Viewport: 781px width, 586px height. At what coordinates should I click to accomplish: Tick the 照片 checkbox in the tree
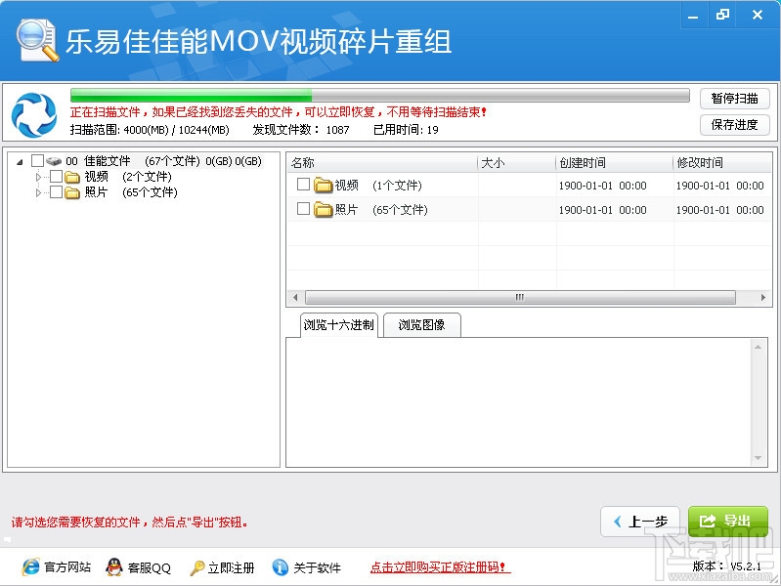[57, 192]
